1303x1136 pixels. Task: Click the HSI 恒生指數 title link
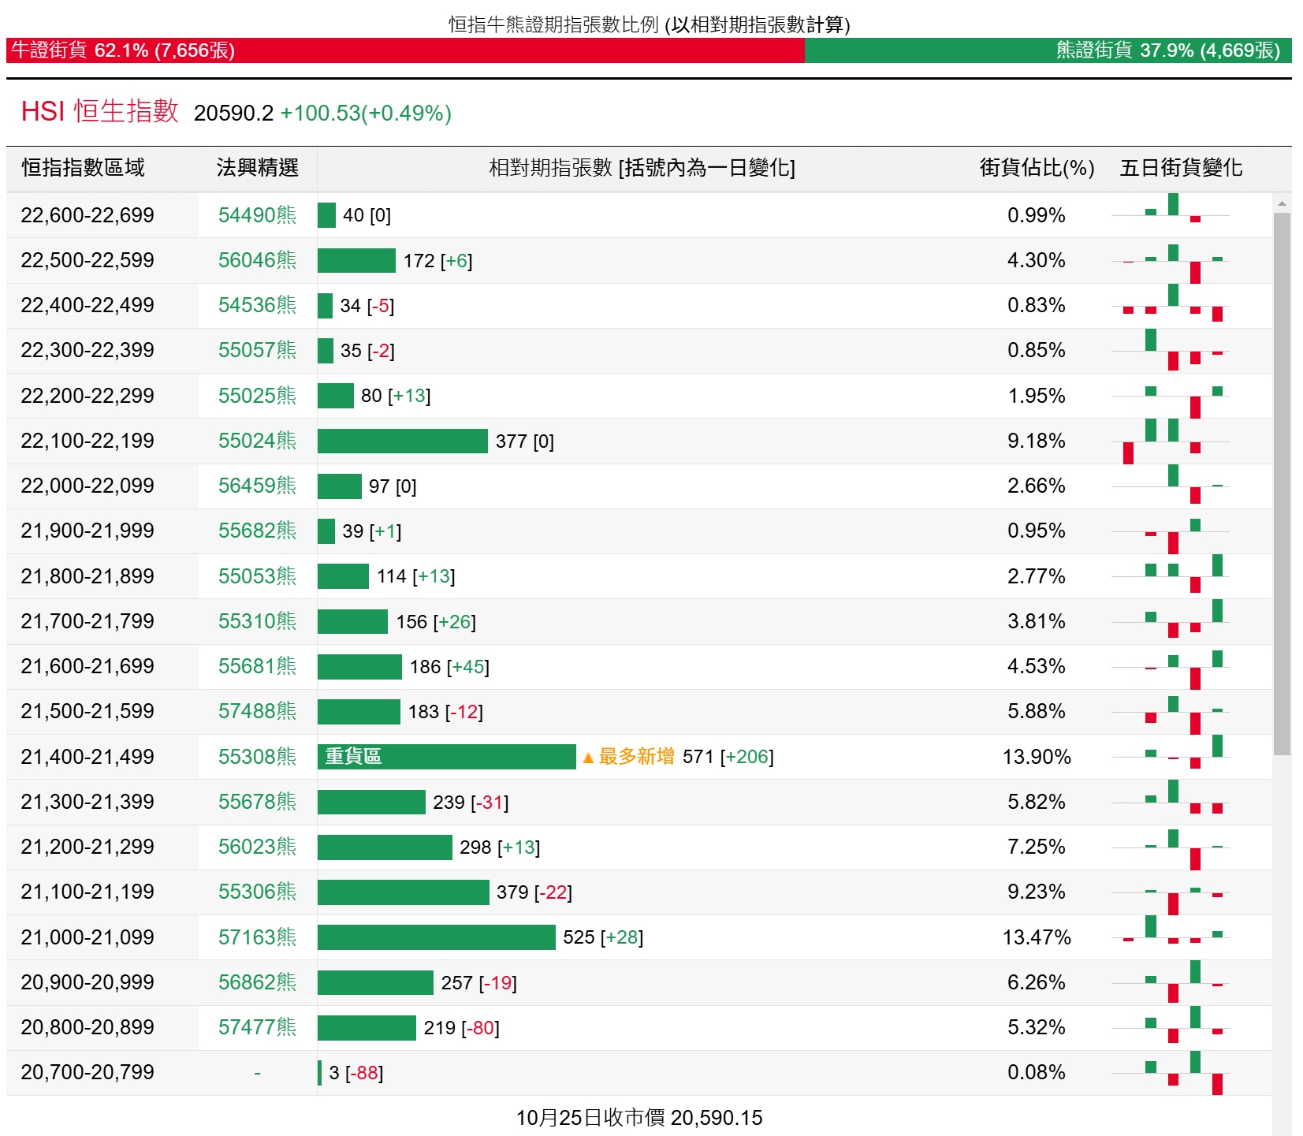(100, 112)
